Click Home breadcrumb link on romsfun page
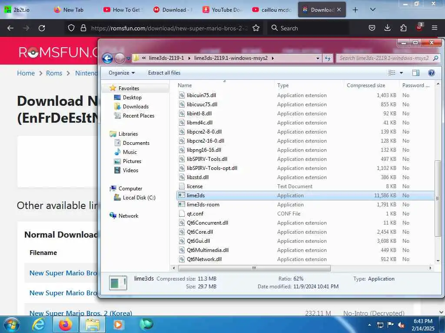 pos(26,73)
